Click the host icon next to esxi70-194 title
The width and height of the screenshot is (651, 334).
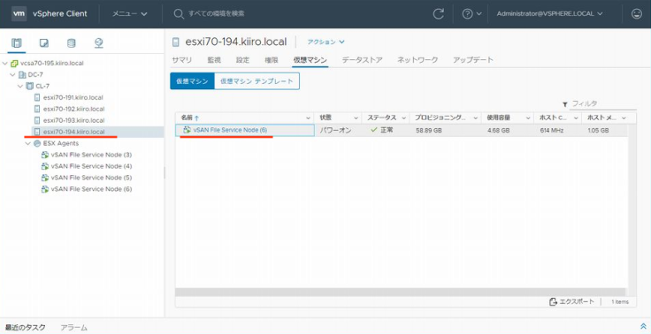[176, 42]
